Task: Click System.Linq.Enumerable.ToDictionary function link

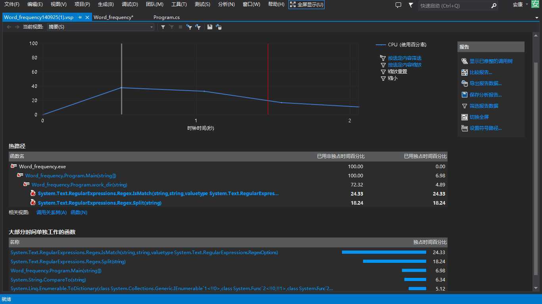Action: [x=172, y=289]
